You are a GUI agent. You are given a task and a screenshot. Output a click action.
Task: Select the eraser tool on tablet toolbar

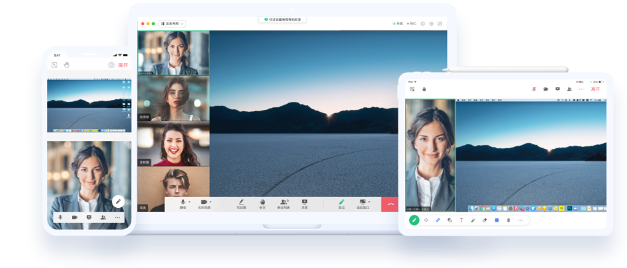tap(485, 220)
